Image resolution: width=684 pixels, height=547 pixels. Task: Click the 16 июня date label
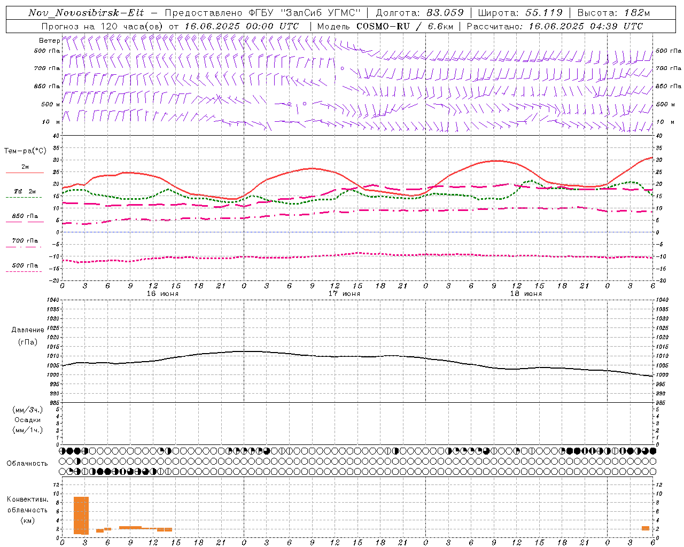click(x=162, y=294)
